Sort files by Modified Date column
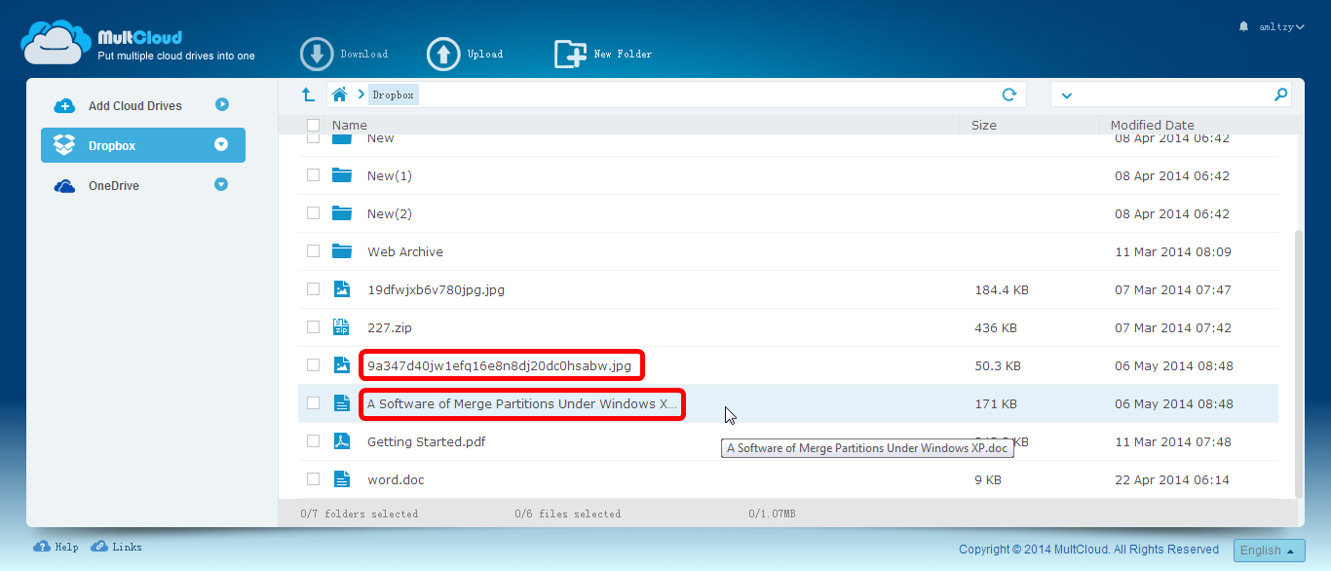1331x571 pixels. (x=1153, y=125)
